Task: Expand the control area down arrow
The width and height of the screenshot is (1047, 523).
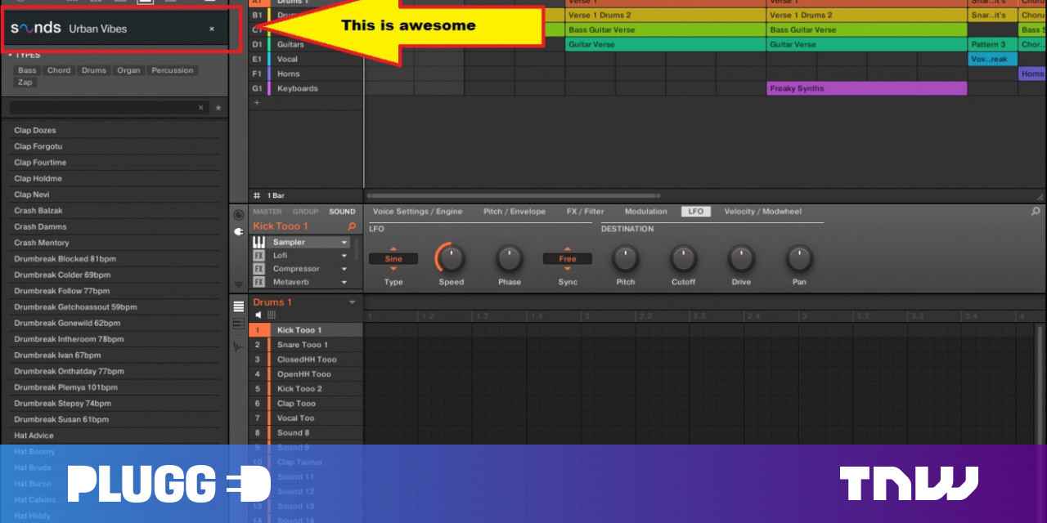Action: (x=238, y=284)
